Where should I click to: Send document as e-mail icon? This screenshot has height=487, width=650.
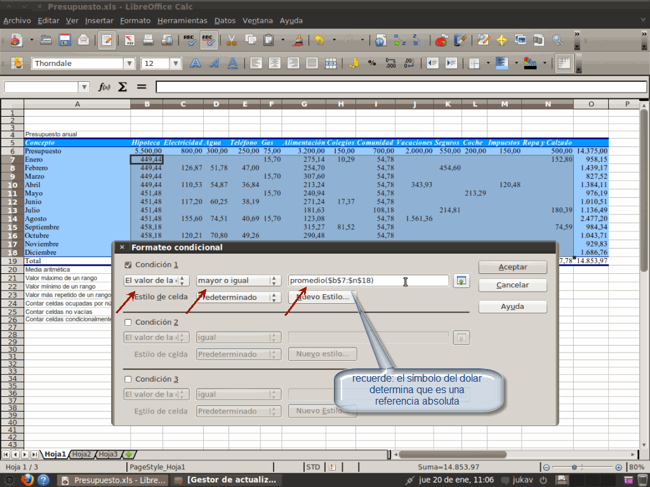pyautogui.click(x=84, y=40)
